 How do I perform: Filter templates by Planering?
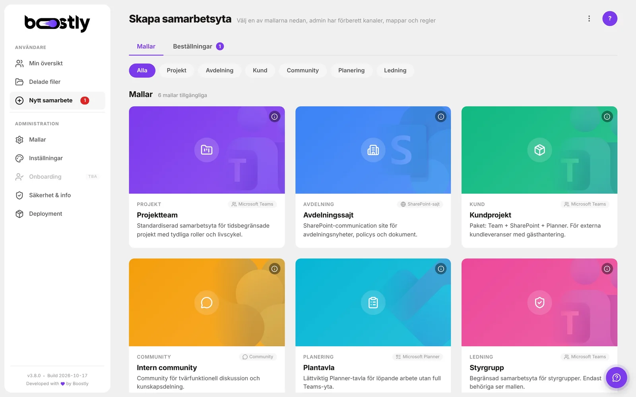click(351, 70)
